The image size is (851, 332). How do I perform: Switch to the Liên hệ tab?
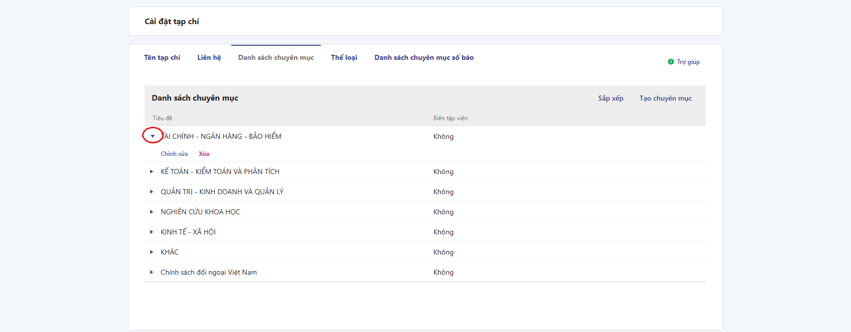pos(209,58)
